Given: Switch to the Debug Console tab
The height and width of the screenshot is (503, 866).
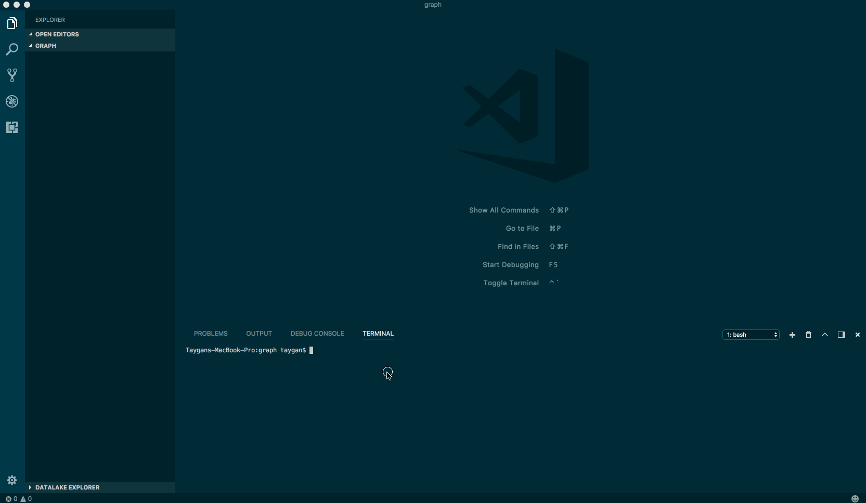Looking at the screenshot, I should pyautogui.click(x=317, y=334).
